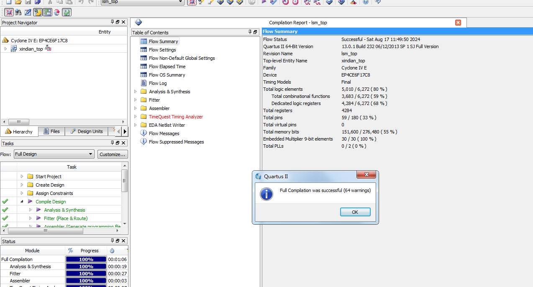Click the Stop Processing toolbar icon
The width and height of the screenshot is (533, 287).
click(x=251, y=2)
